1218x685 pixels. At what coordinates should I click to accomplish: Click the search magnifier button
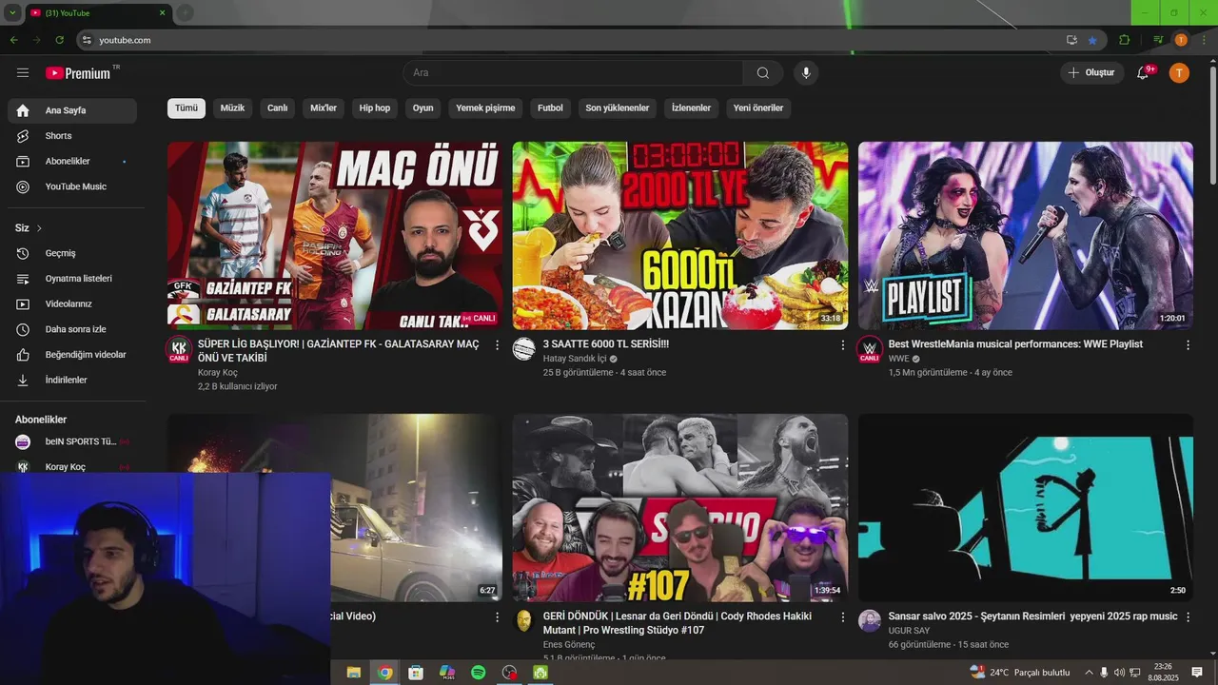763,73
